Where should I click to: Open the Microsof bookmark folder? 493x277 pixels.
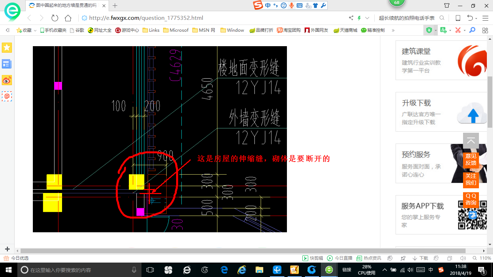(x=175, y=30)
